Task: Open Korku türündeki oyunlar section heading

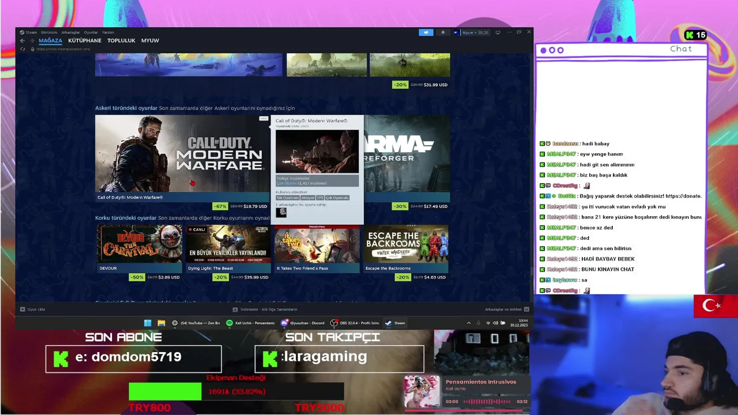Action: tap(126, 218)
